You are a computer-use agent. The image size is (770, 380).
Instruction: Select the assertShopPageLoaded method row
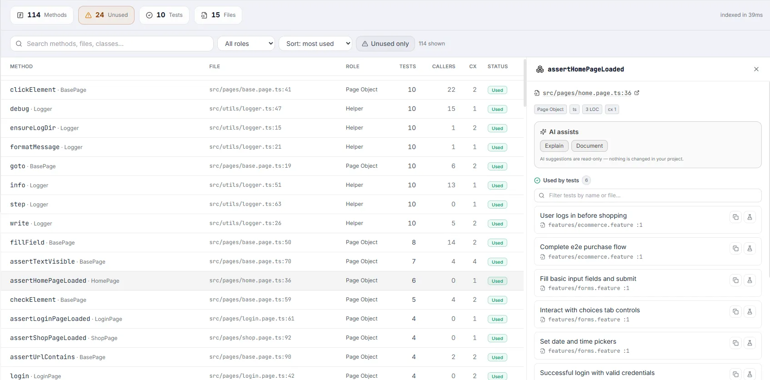pos(262,338)
